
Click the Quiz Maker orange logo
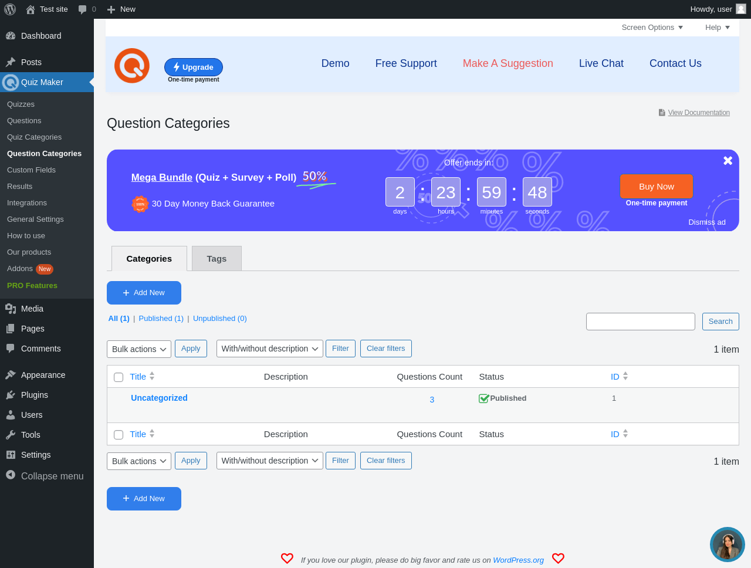pyautogui.click(x=132, y=66)
